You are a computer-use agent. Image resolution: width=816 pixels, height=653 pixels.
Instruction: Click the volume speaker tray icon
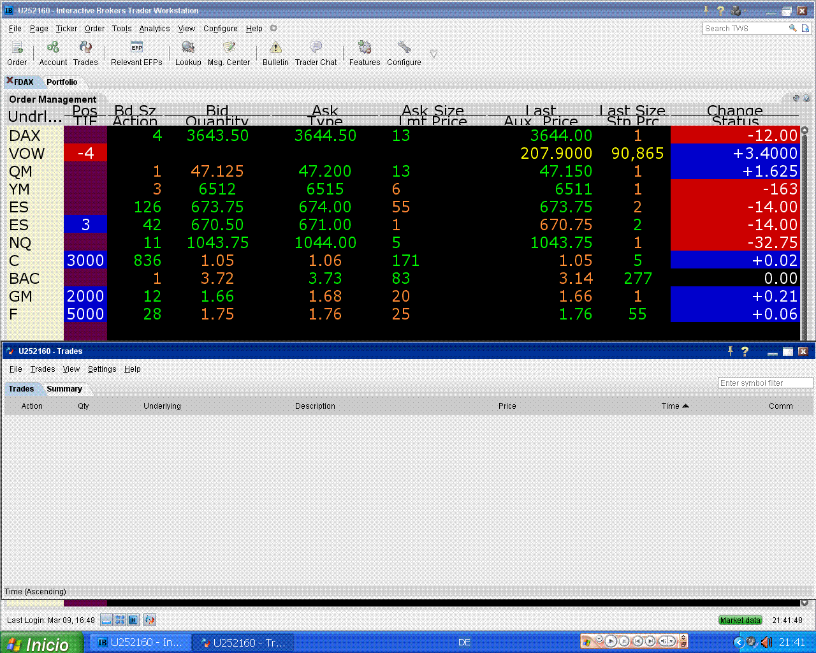pos(766,642)
